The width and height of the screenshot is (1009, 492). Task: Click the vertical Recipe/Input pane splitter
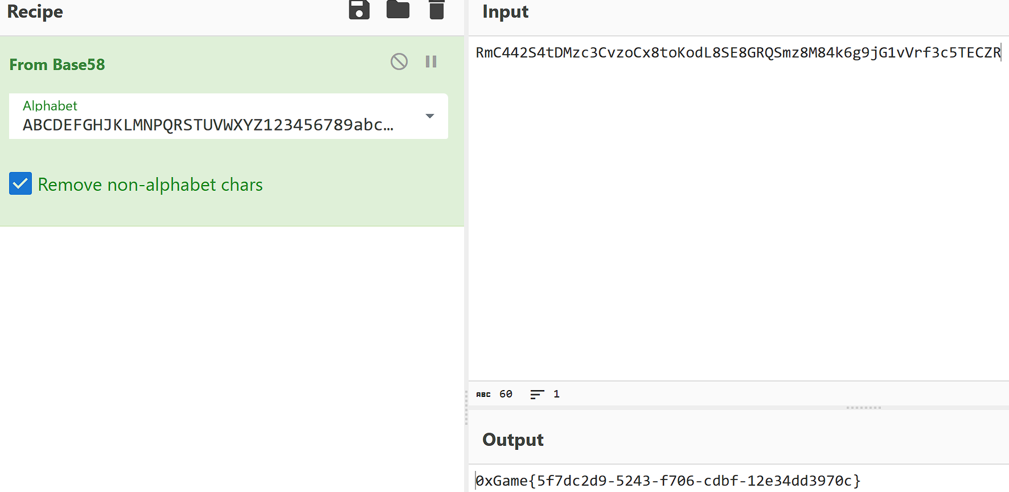pyautogui.click(x=466, y=408)
